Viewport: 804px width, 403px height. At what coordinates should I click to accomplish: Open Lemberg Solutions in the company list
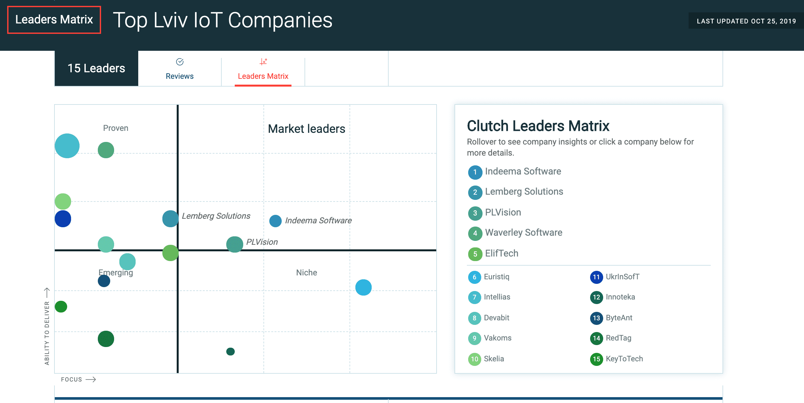[524, 192]
